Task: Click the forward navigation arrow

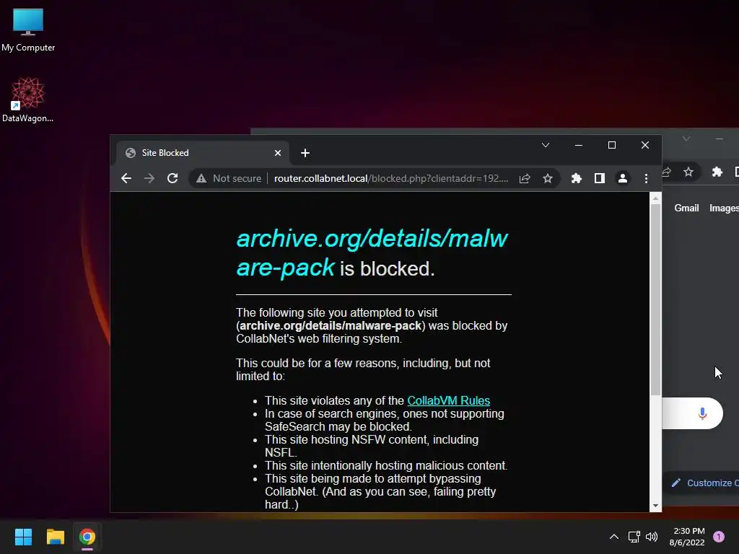Action: [149, 178]
